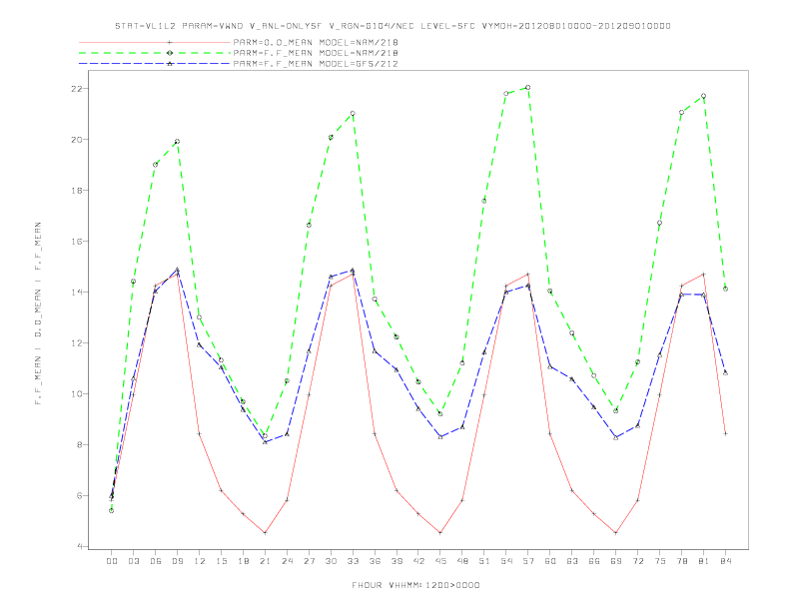Click x-axis tick label 00
This screenshot has width=791, height=611.
coord(112,561)
